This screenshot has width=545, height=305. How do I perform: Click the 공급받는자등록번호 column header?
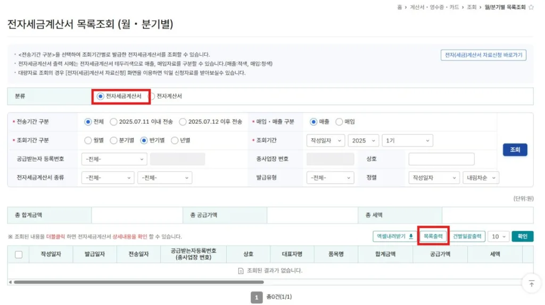[x=193, y=255]
